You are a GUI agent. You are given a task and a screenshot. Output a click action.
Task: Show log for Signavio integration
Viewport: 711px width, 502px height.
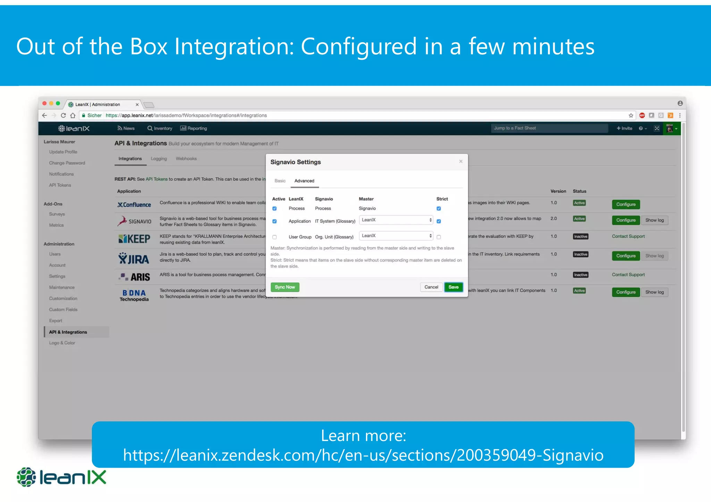(x=654, y=220)
